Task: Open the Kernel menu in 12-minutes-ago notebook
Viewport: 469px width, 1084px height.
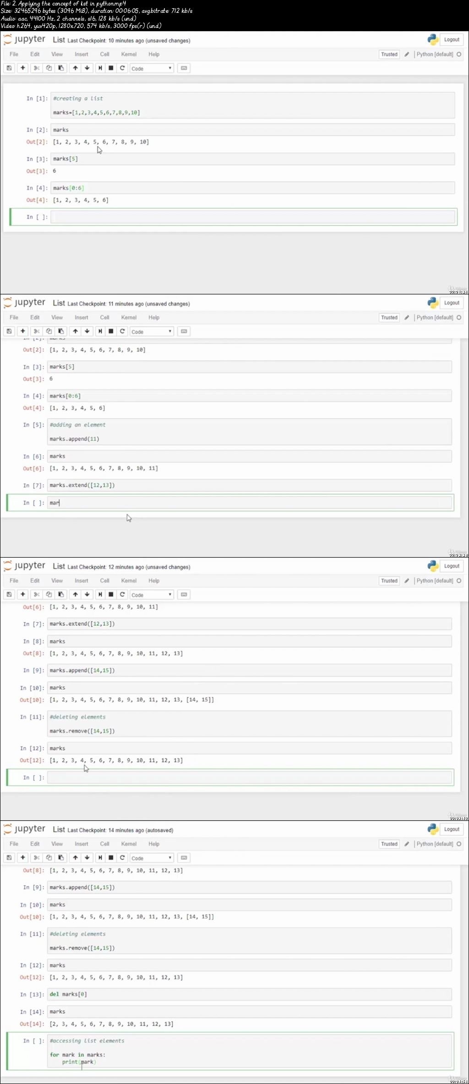Action: click(x=129, y=581)
